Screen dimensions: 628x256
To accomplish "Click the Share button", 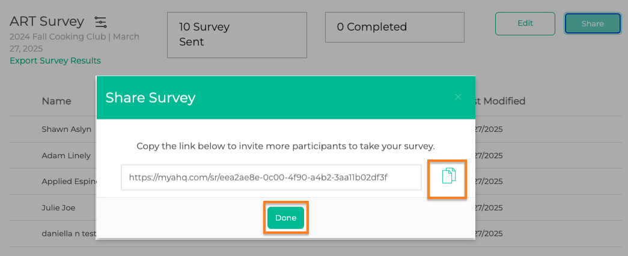I will 593,23.
